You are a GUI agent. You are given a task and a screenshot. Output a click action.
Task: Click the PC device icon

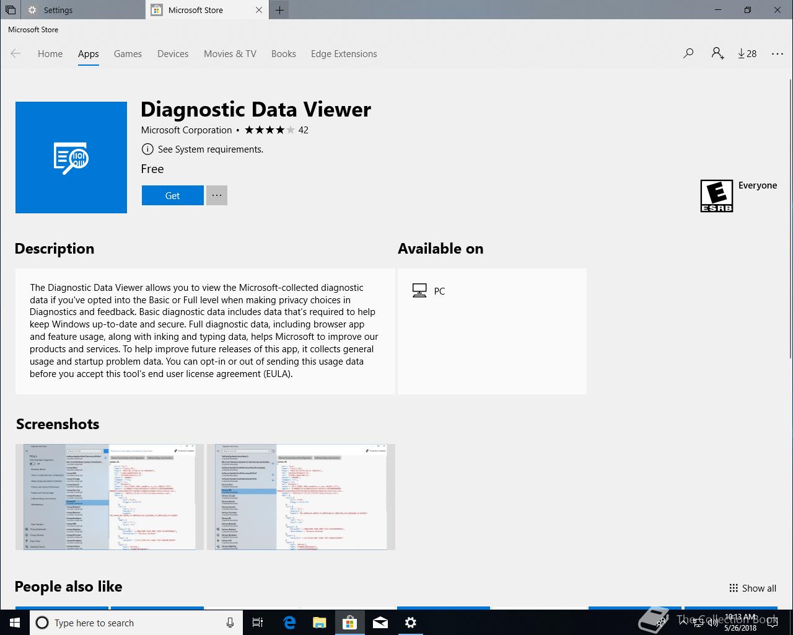[419, 291]
